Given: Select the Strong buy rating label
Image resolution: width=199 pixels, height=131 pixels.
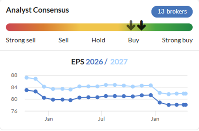Looking at the screenshot, I should coord(177,40).
